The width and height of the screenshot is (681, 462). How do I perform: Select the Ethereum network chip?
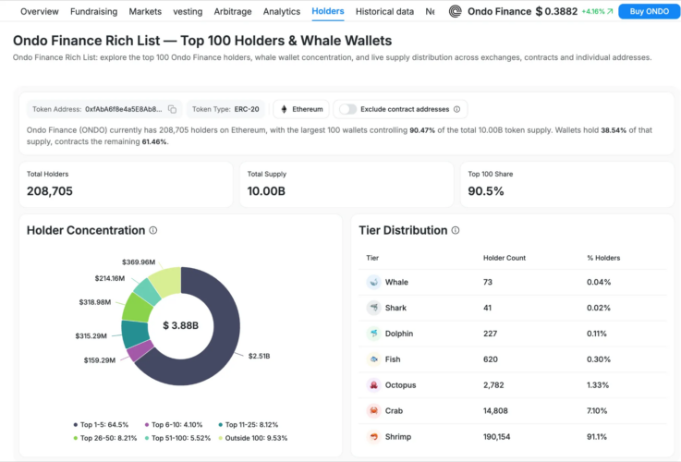(x=301, y=109)
